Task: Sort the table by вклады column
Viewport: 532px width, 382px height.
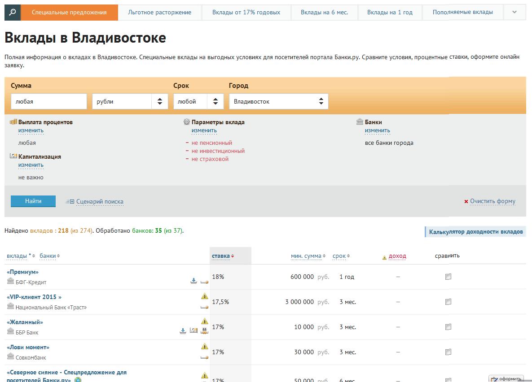Action: click(x=21, y=256)
